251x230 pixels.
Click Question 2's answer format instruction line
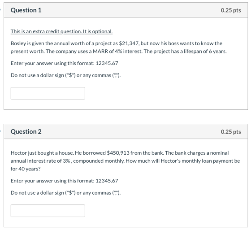coord(64,181)
